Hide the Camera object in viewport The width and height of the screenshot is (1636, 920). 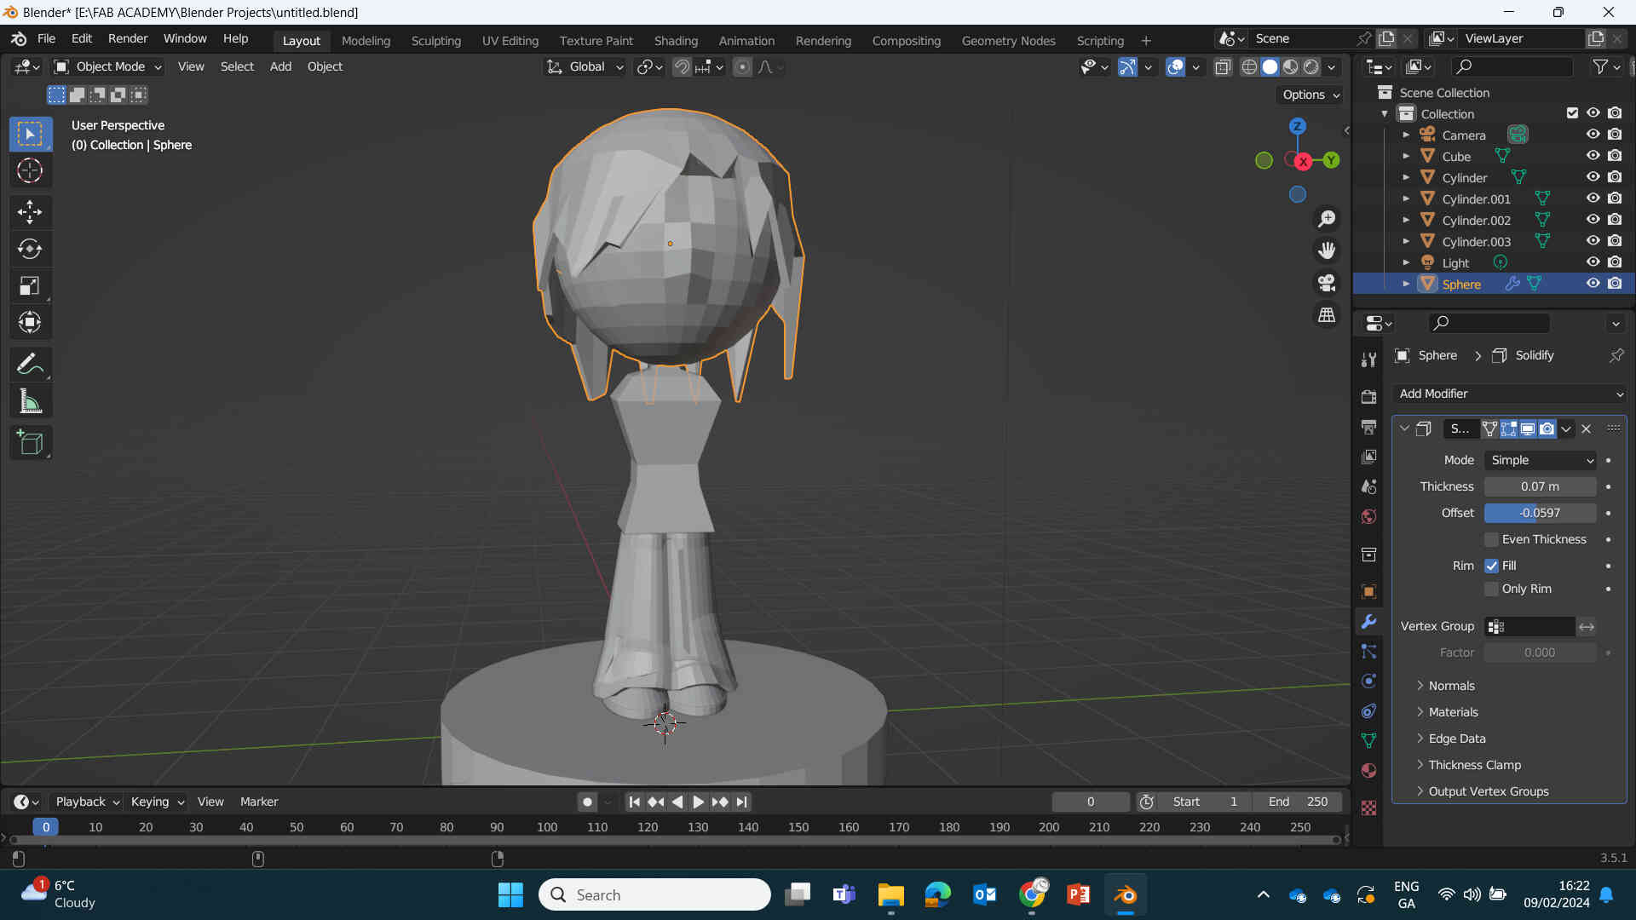(x=1593, y=135)
